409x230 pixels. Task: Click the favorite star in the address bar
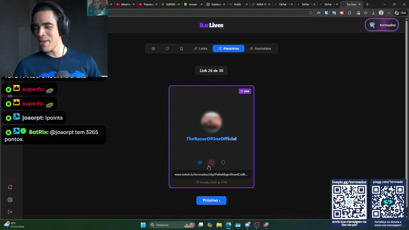coord(311,13)
